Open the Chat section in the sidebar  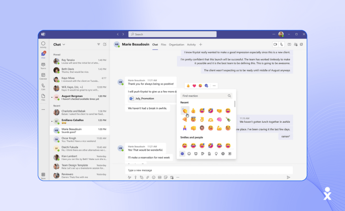point(43,55)
